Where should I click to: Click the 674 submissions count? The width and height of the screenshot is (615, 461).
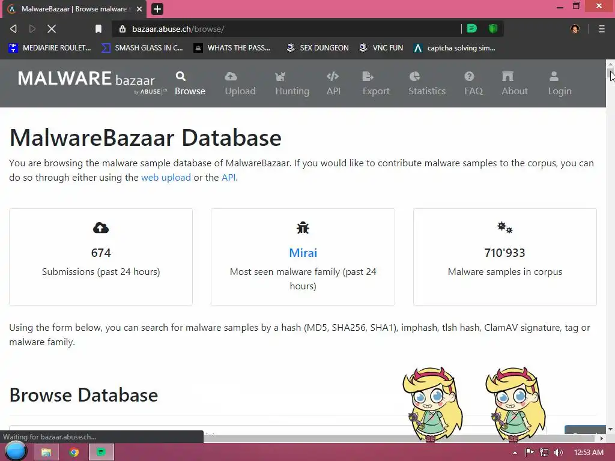(x=101, y=253)
